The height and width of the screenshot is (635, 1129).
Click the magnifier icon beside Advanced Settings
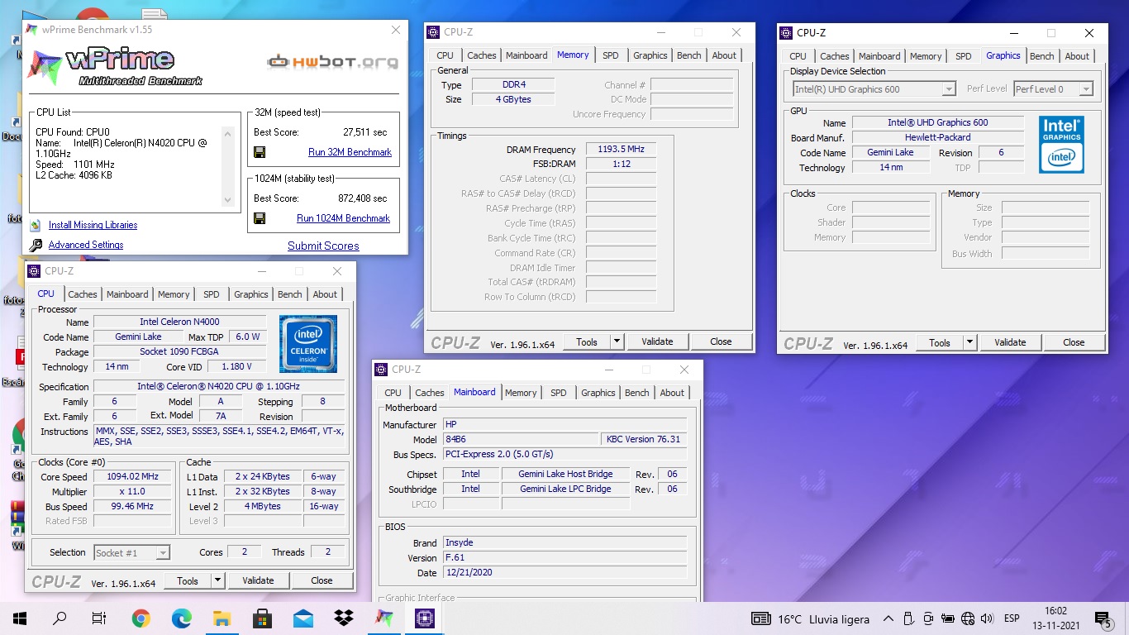click(35, 245)
